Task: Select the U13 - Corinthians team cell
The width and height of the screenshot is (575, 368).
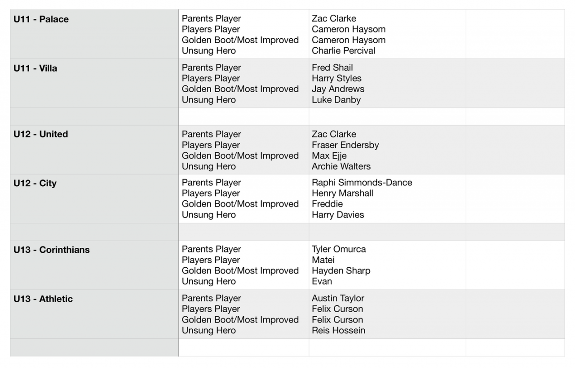Action: pos(52,250)
